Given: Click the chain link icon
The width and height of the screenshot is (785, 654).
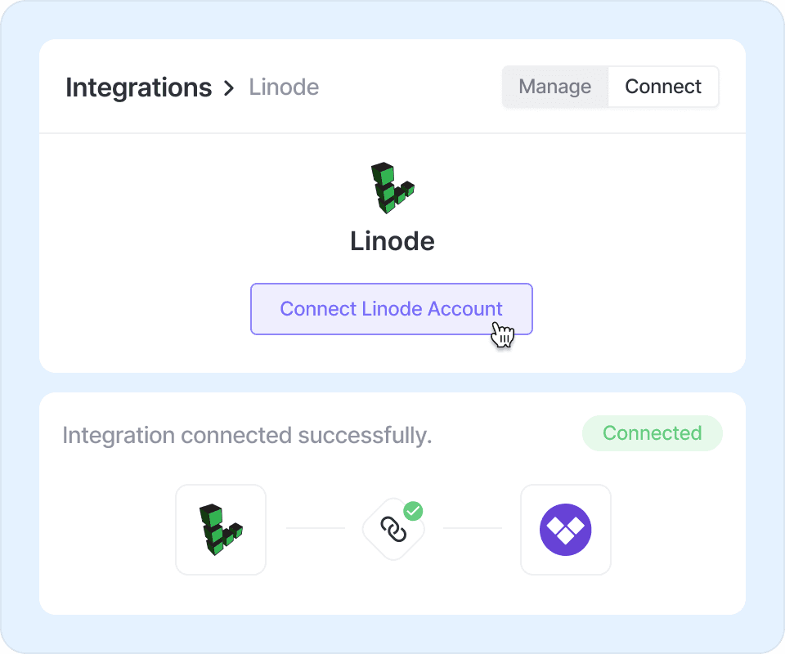Looking at the screenshot, I should click(x=393, y=531).
